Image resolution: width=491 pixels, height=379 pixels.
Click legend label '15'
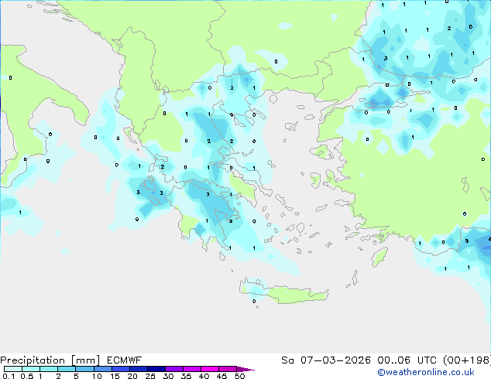[115, 376]
